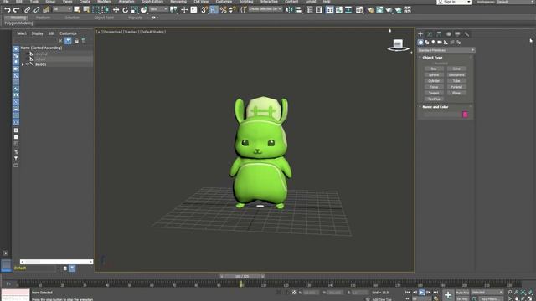Select the Select and Link tool

[x=28, y=10]
